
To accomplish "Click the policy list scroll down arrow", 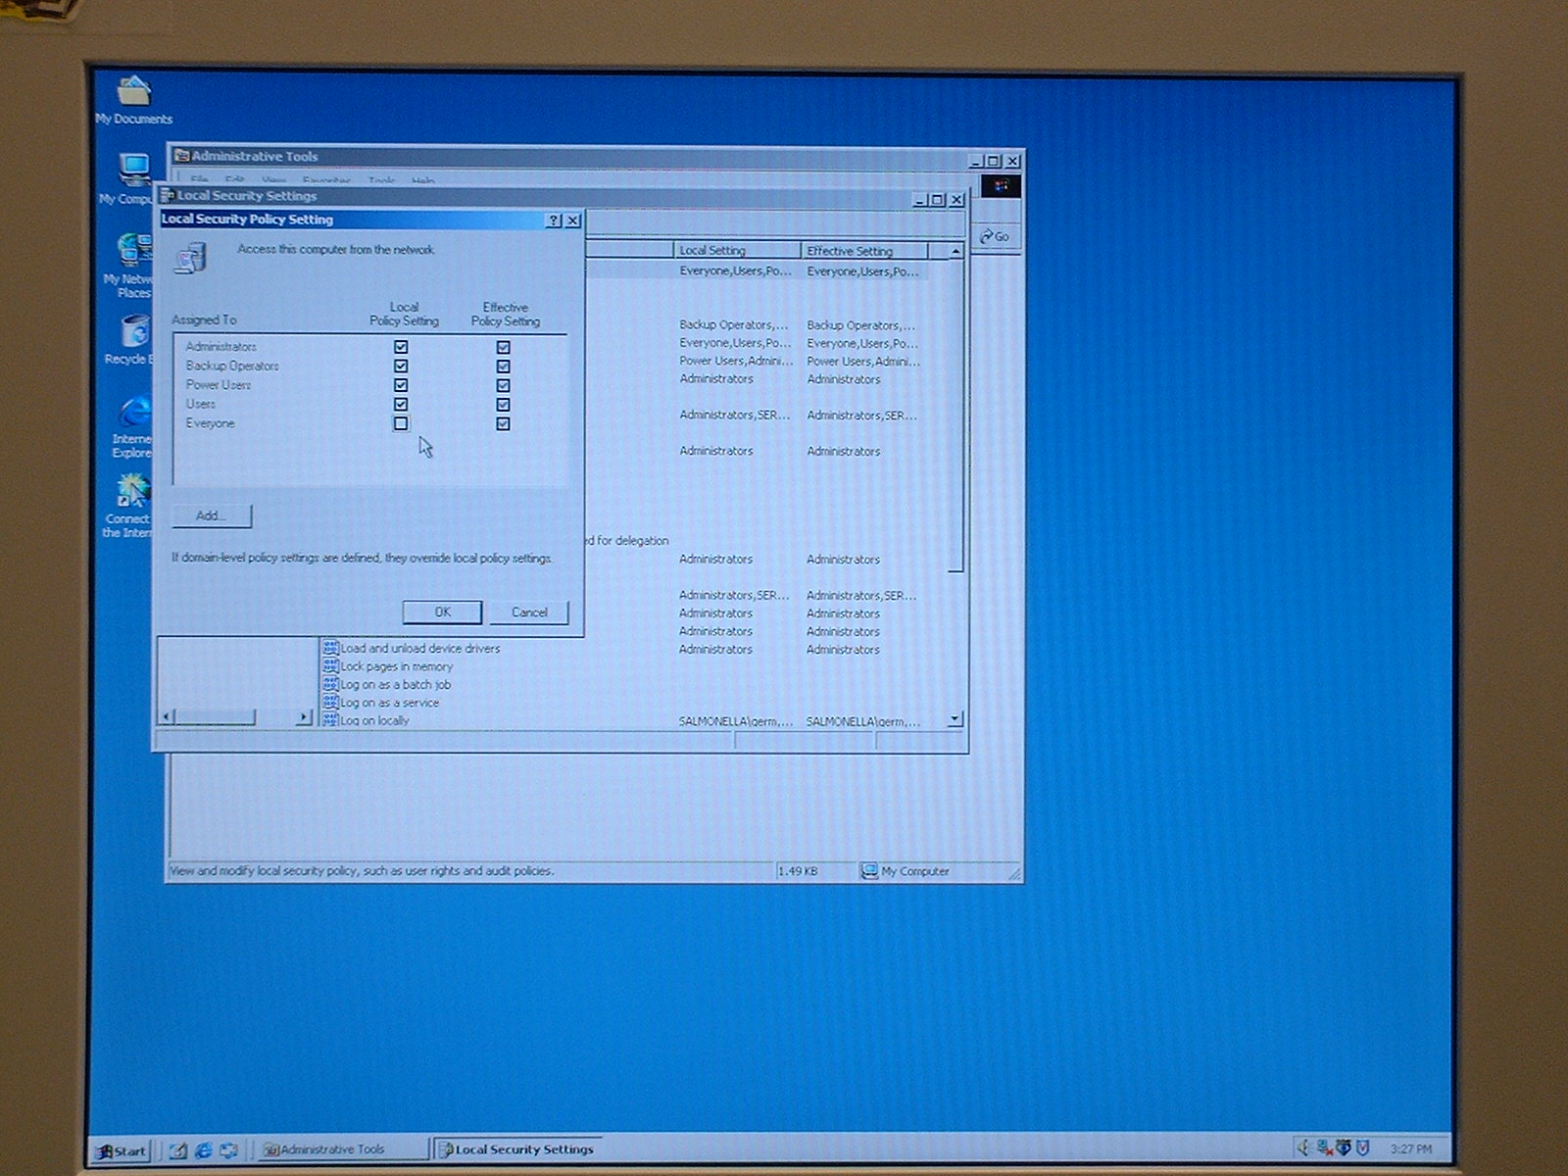I will tap(955, 719).
